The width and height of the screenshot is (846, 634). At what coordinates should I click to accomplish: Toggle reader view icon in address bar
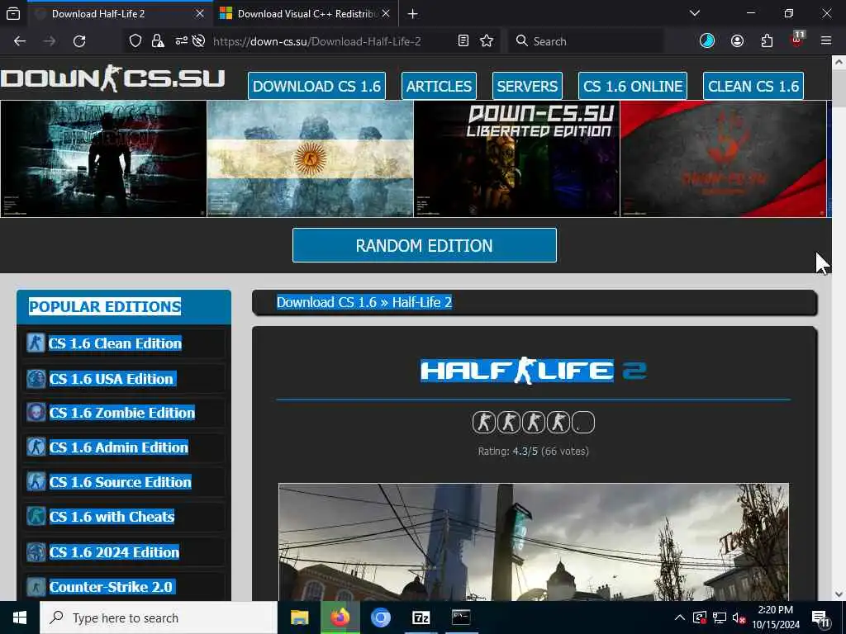point(463,41)
